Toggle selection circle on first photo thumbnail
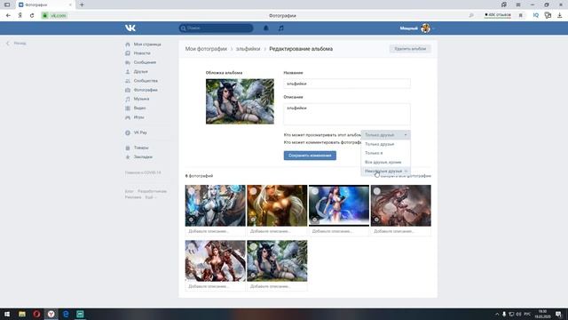This screenshot has width=568, height=320. coord(192,191)
